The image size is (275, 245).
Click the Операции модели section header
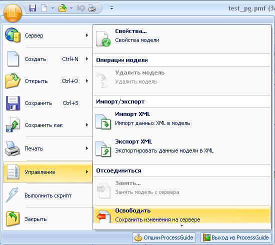point(122,60)
